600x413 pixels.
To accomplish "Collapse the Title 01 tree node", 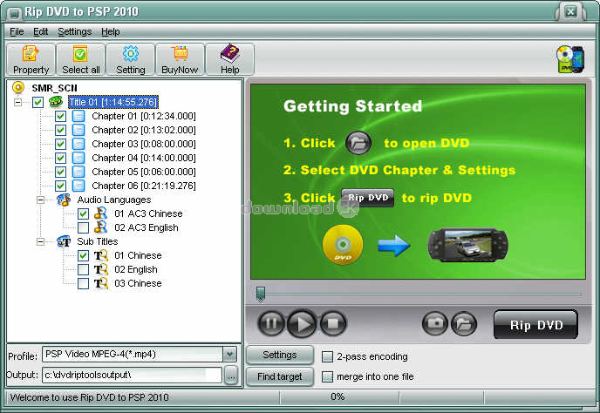I will point(17,102).
